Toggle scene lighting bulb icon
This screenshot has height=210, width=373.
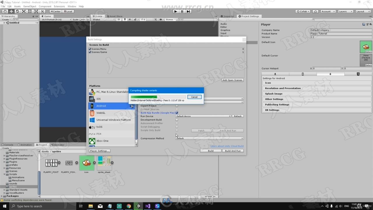(x=125, y=20)
